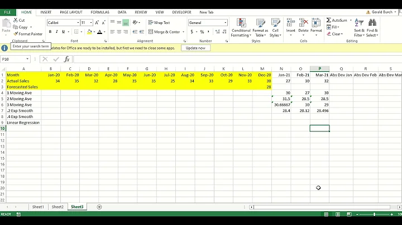This screenshot has height=225, width=402.
Task: Switch to the DEVELOPER tab
Action: click(x=181, y=12)
